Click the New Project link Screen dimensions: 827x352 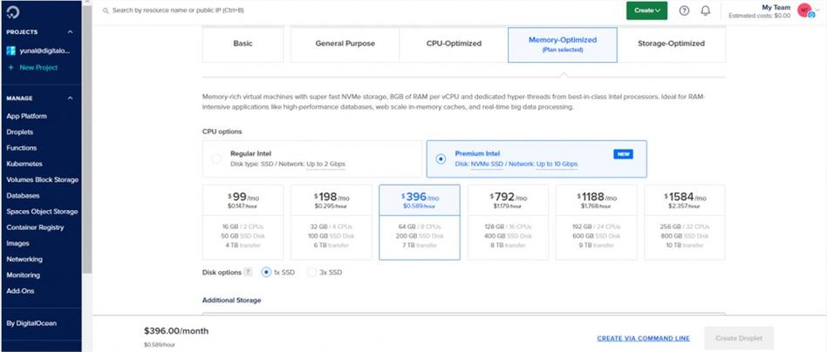(38, 67)
